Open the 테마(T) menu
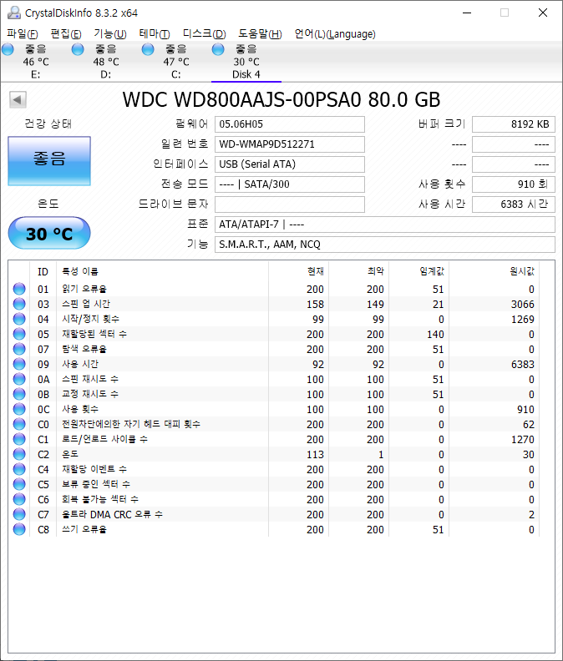Viewport: 563px width, 661px height. click(155, 33)
